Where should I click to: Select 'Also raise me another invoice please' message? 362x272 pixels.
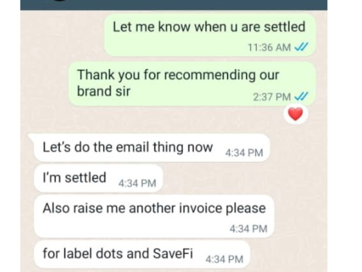(154, 216)
